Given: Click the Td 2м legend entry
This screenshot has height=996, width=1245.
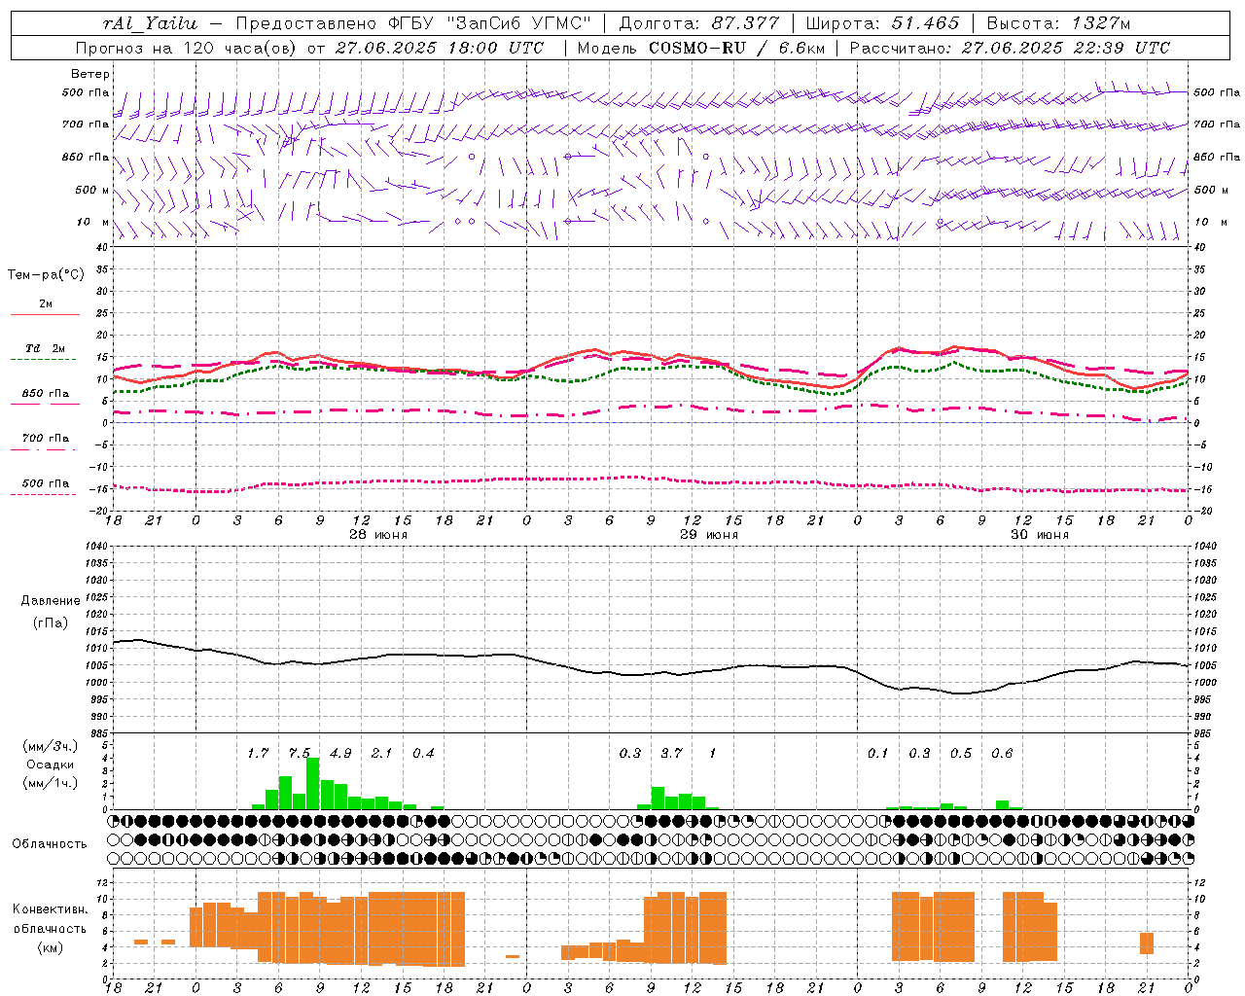Looking at the screenshot, I should click(45, 348).
